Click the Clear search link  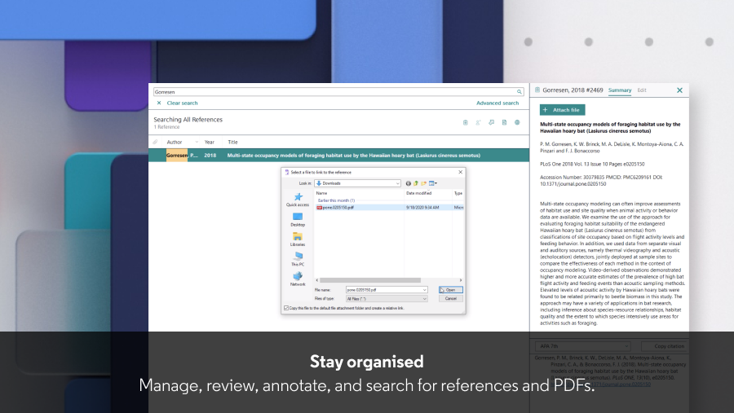182,103
